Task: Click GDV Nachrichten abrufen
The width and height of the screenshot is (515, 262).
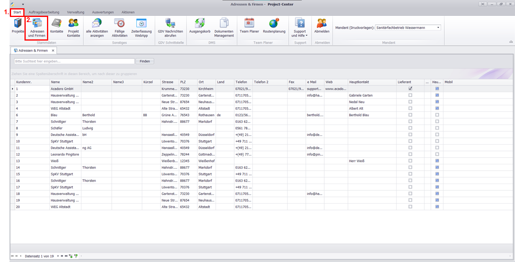Action: coord(170,28)
